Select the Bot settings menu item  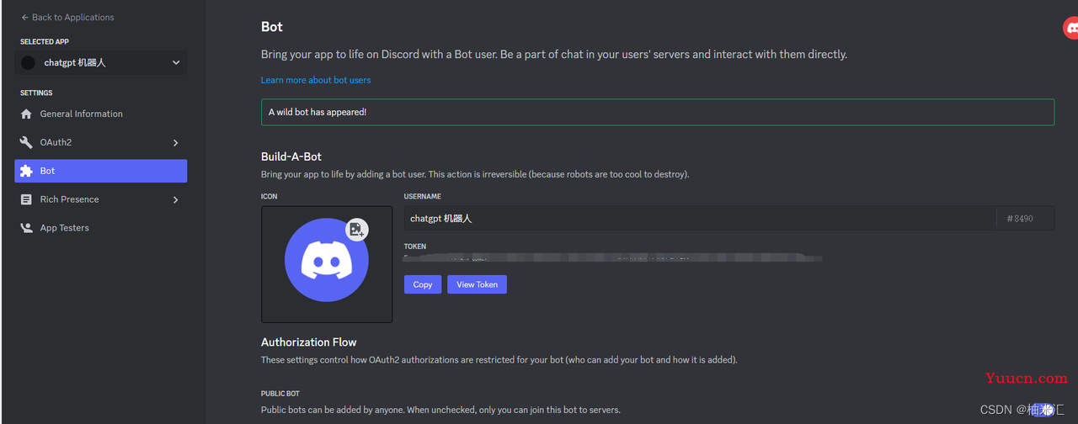[x=101, y=171]
